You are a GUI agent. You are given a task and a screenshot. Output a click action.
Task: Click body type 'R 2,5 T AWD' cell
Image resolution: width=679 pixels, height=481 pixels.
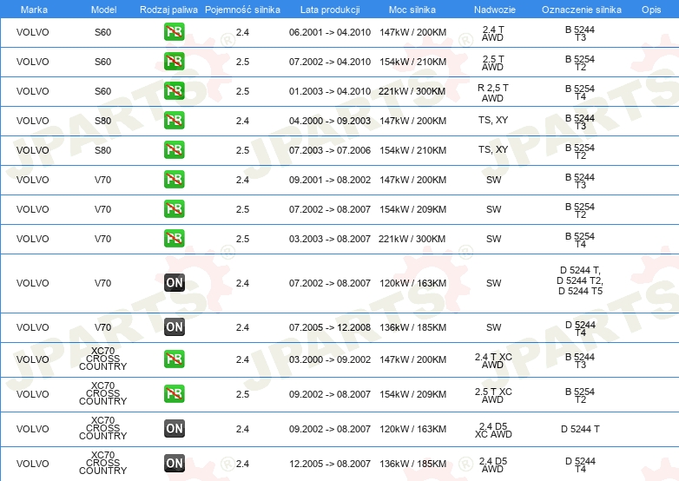[x=493, y=93]
